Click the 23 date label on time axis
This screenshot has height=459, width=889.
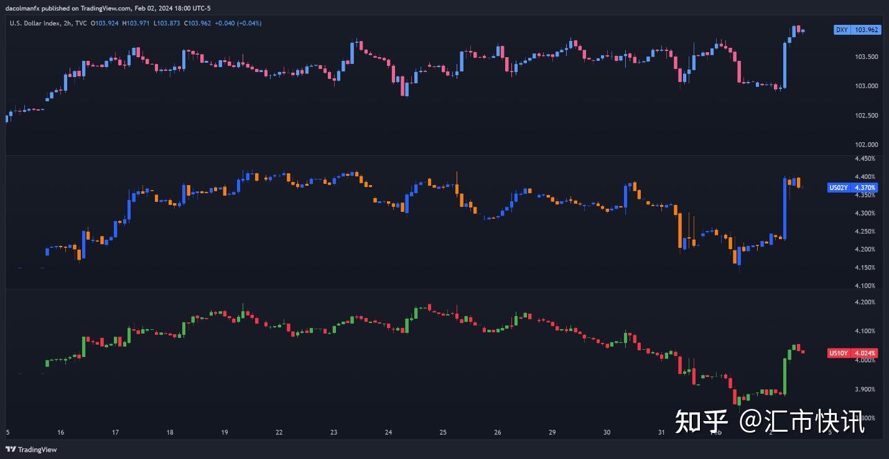333,432
